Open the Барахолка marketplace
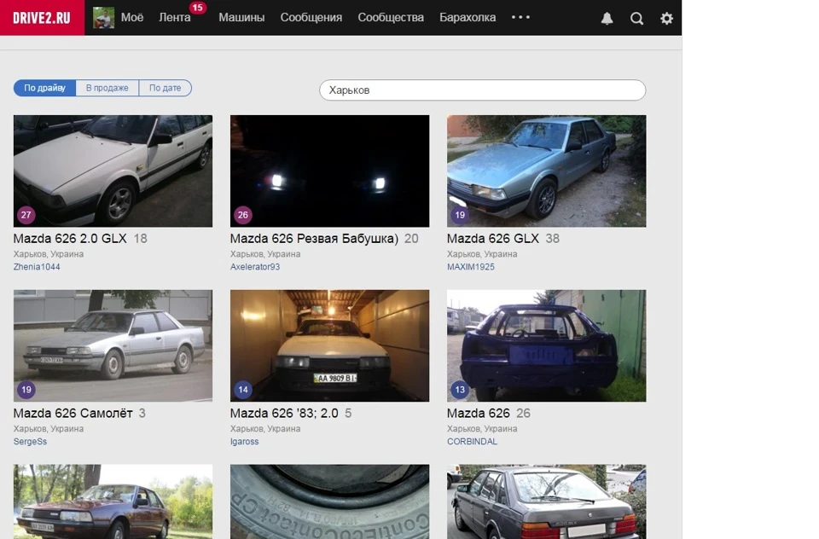The height and width of the screenshot is (539, 819). [x=468, y=18]
